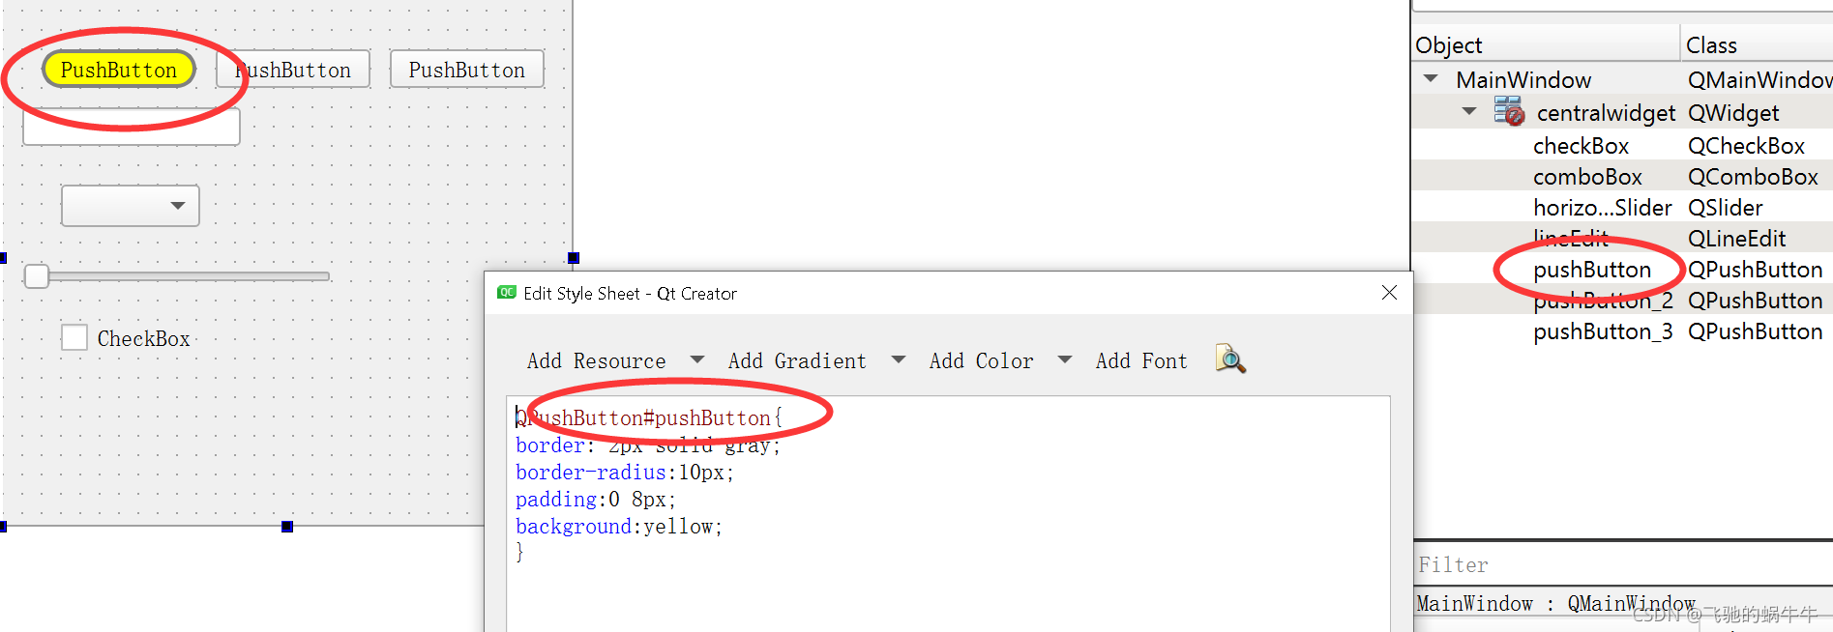The image size is (1833, 632).
Task: Expand the Add Color dropdown arrow
Action: [x=1065, y=359]
